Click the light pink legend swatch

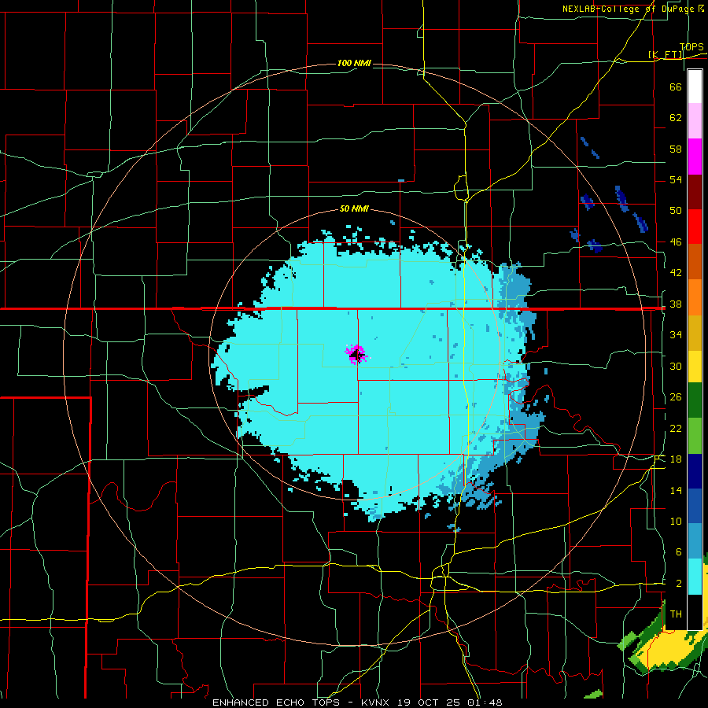[x=695, y=121]
